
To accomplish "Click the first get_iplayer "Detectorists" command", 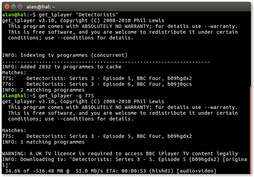I will tap(78, 15).
